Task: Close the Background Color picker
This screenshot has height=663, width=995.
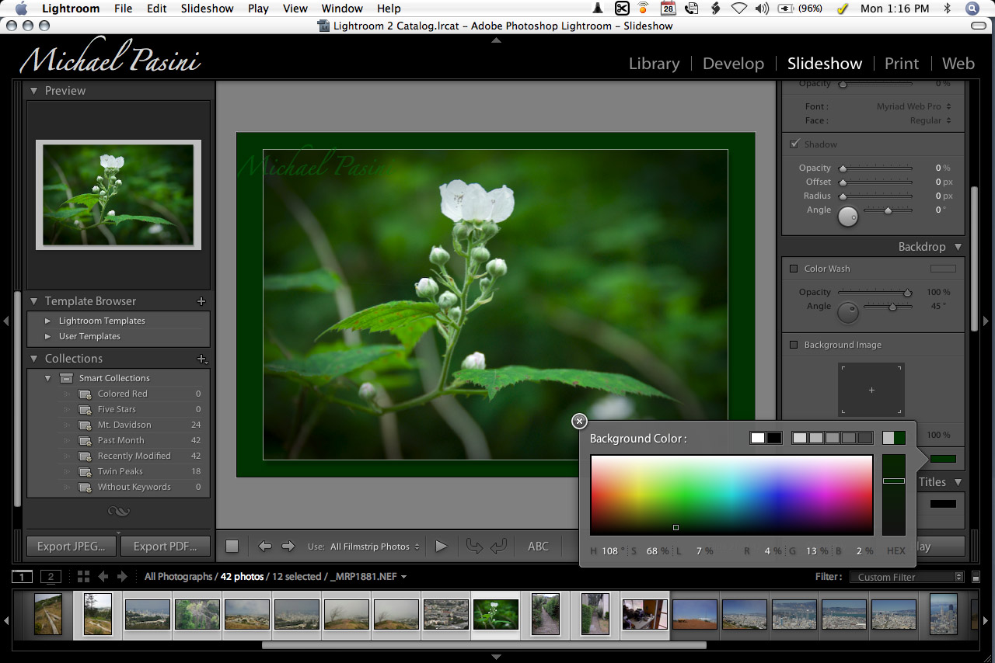Action: coord(579,421)
